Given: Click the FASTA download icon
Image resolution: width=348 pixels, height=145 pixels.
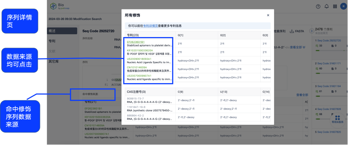Looking at the screenshot, I should click(x=292, y=31).
